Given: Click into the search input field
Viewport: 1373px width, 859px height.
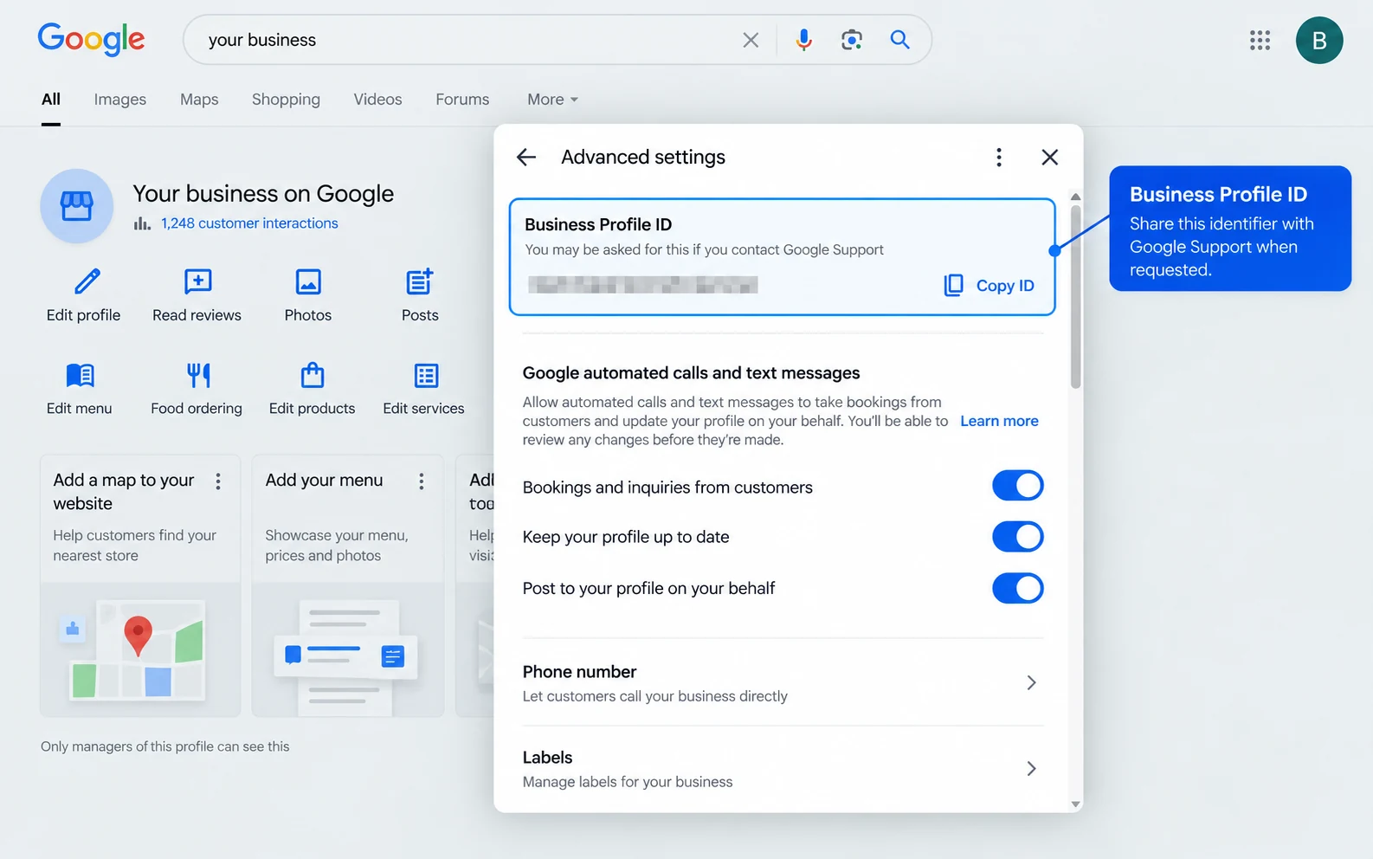Looking at the screenshot, I should [467, 40].
